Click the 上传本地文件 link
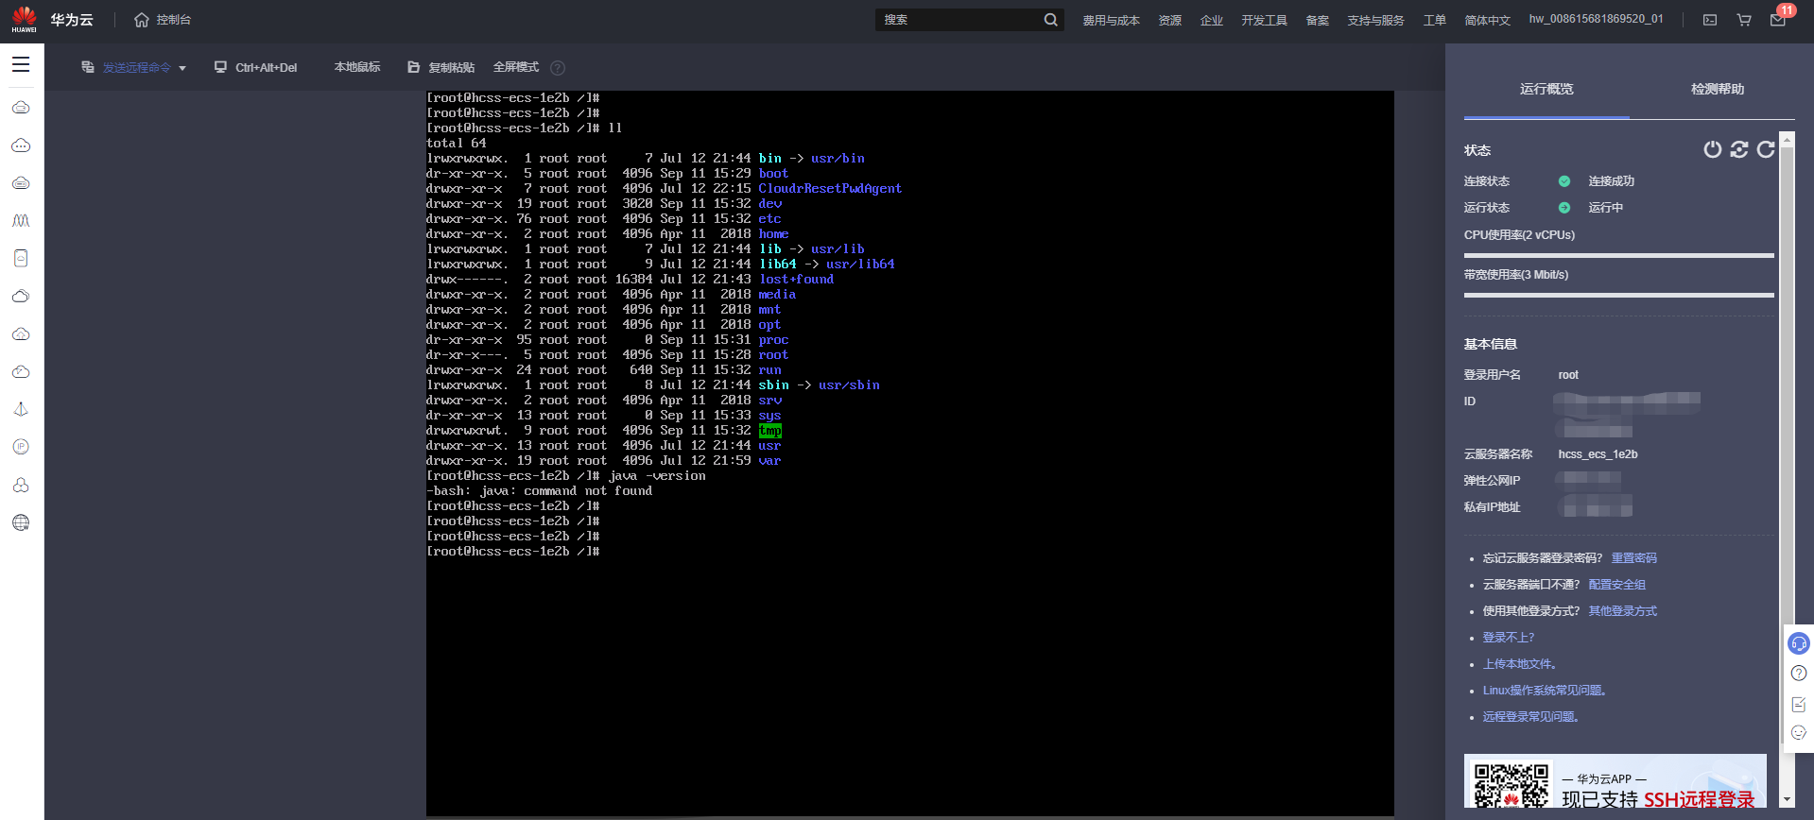Viewport: 1814px width, 820px height. point(1520,664)
